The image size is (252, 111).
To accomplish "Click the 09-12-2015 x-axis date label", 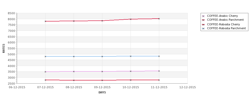I will click(x=102, y=87).
